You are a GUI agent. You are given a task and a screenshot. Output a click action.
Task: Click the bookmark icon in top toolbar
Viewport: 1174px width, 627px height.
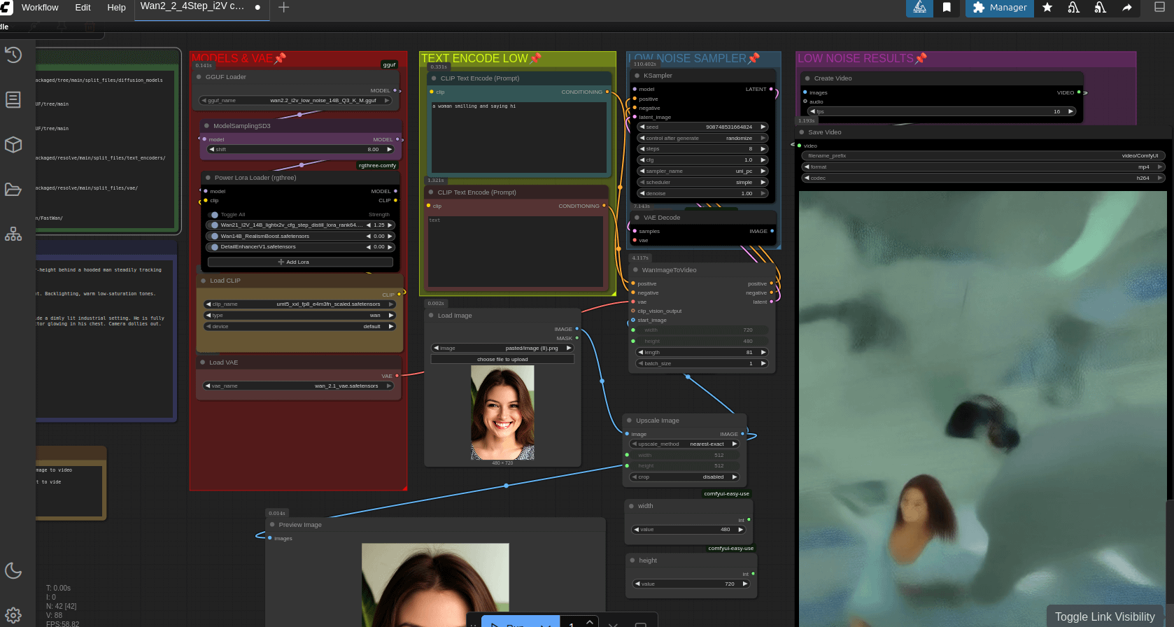pyautogui.click(x=947, y=7)
